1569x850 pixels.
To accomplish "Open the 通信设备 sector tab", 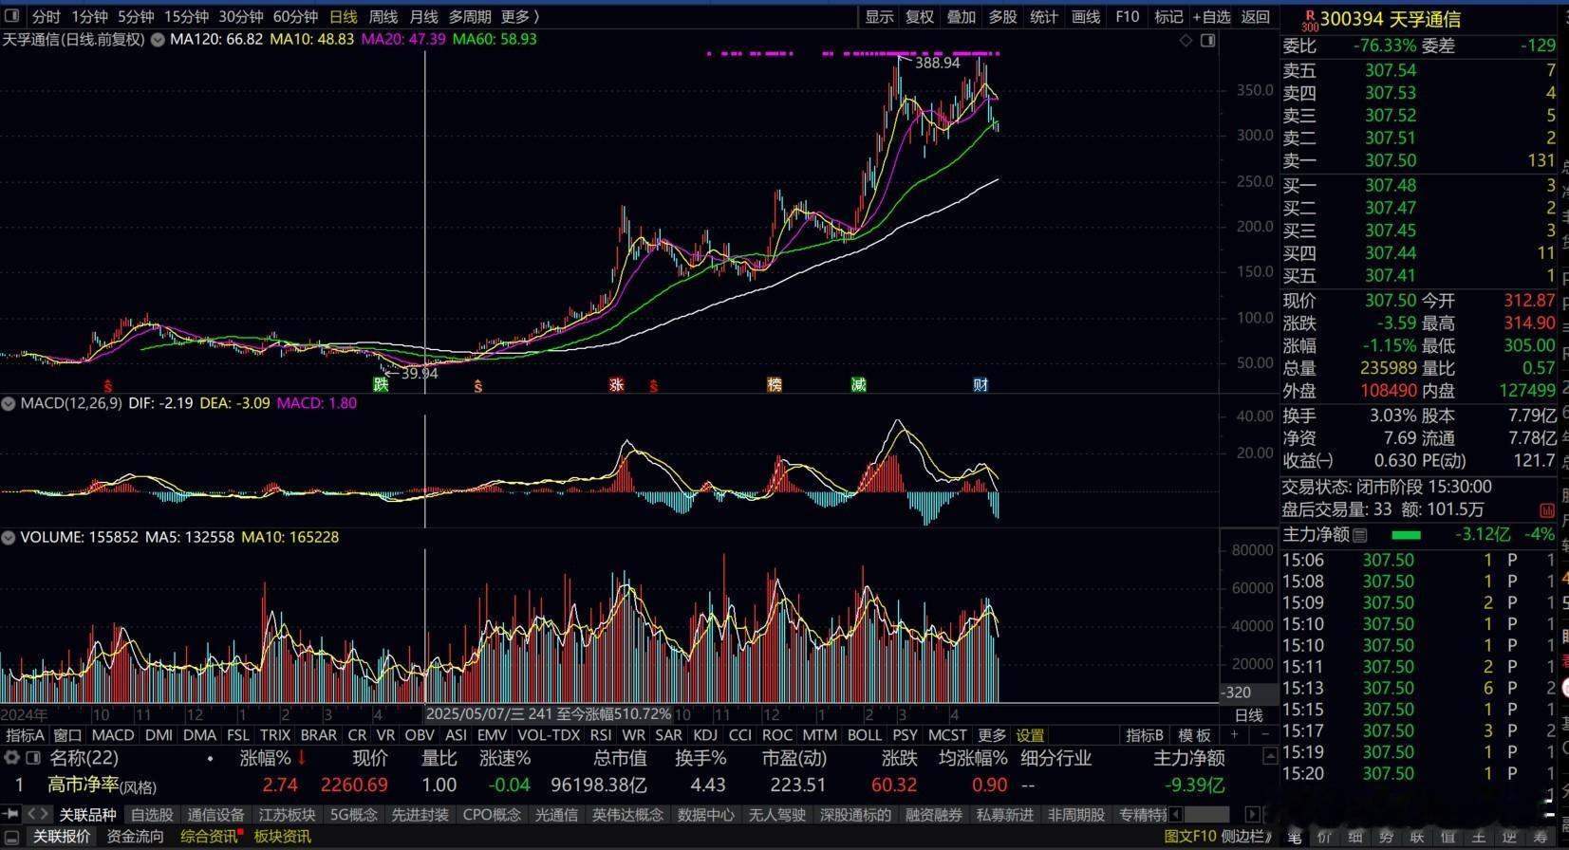I will (215, 815).
